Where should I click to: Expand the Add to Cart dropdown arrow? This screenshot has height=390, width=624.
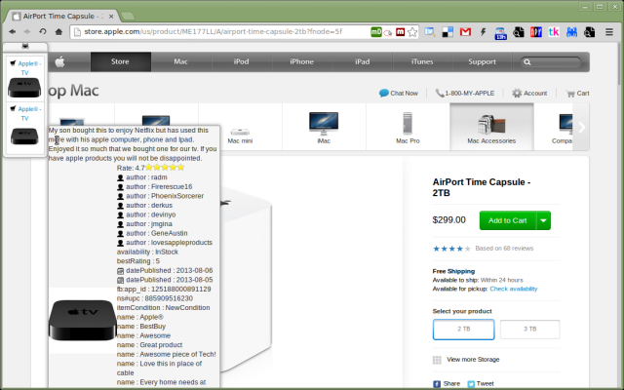pyautogui.click(x=543, y=220)
